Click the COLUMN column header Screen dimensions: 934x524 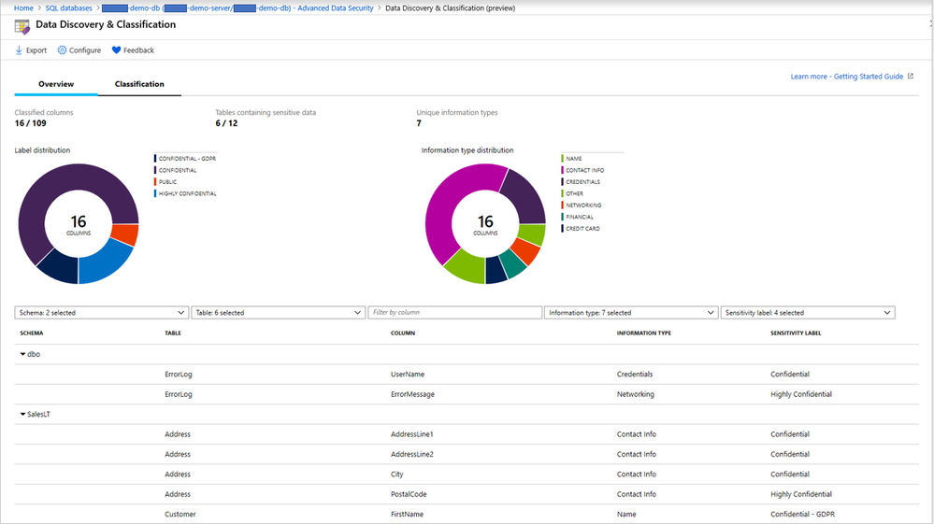pos(403,333)
